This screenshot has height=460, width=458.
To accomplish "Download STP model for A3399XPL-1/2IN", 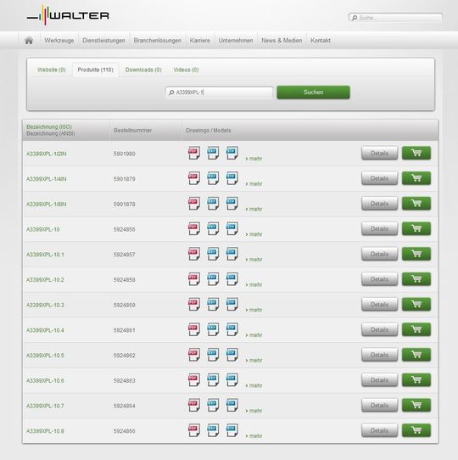I will coord(232,153).
